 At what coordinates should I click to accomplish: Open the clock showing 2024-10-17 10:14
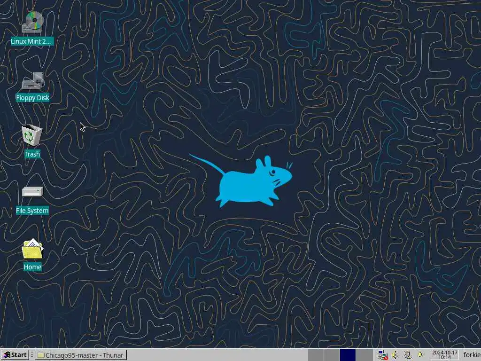(x=444, y=355)
